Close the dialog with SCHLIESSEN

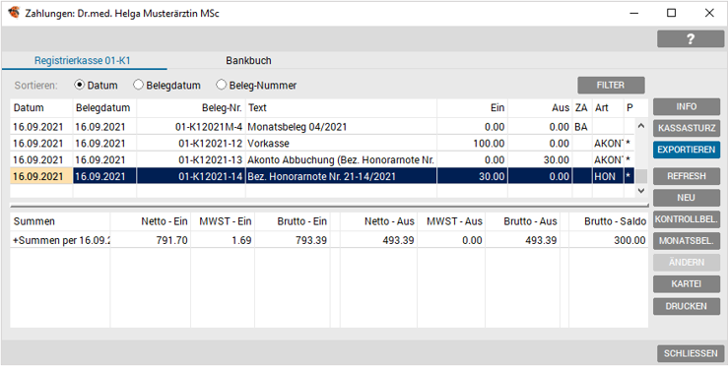tap(691, 353)
